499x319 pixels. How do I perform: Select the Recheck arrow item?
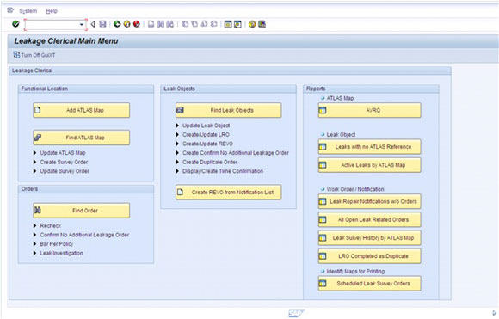[x=47, y=226]
